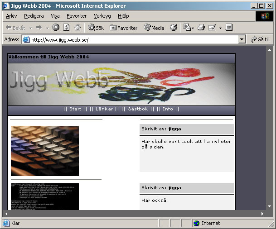
Task: Click the vertical scrollbar down arrow
Action: (x=270, y=206)
